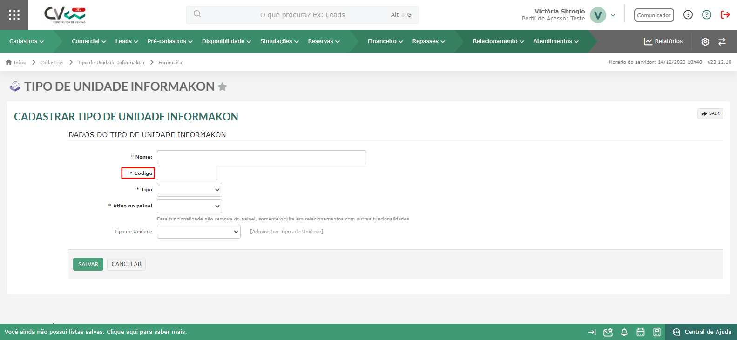Click the search magnifier icon
737x340 pixels.
click(197, 14)
